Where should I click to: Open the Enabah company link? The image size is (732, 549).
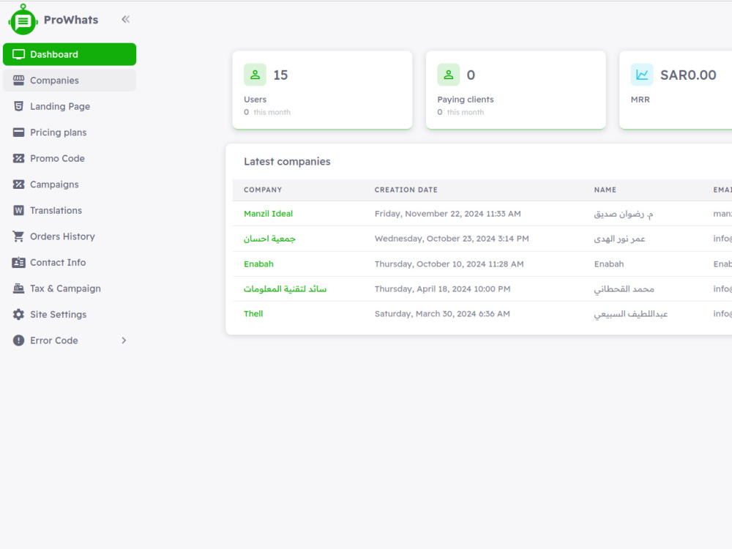258,264
